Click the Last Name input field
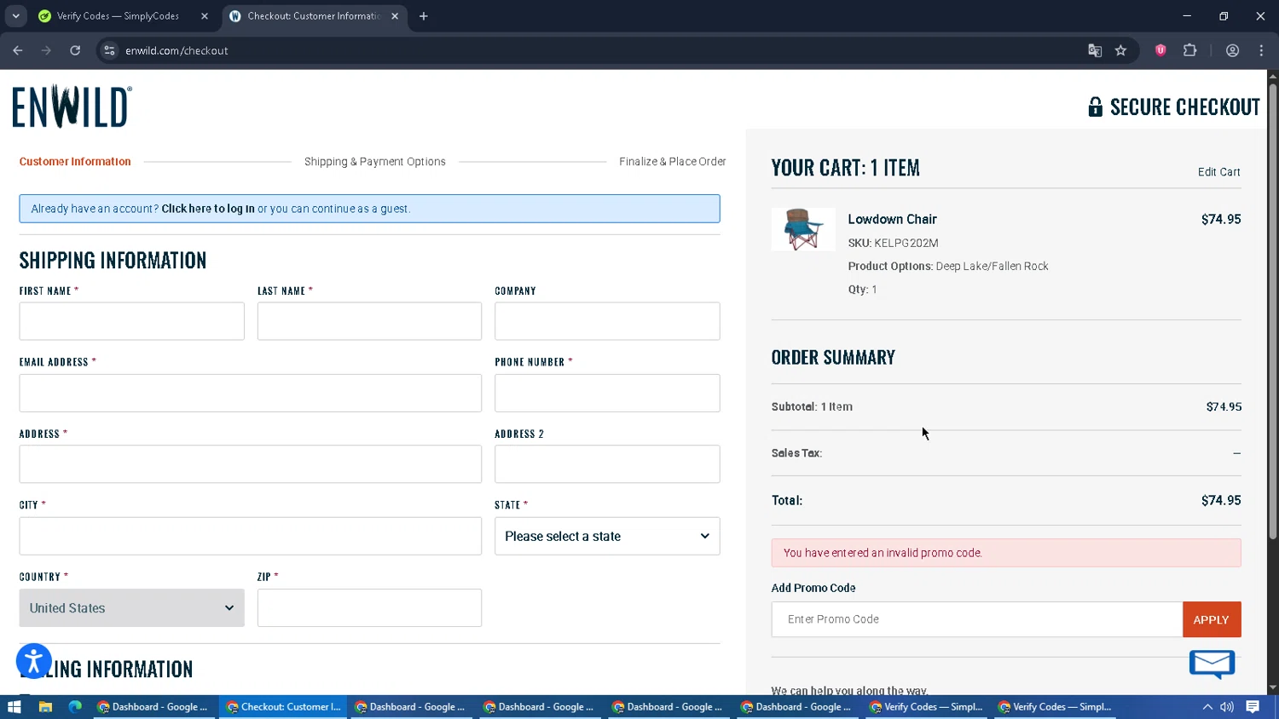This screenshot has height=719, width=1279. (369, 321)
